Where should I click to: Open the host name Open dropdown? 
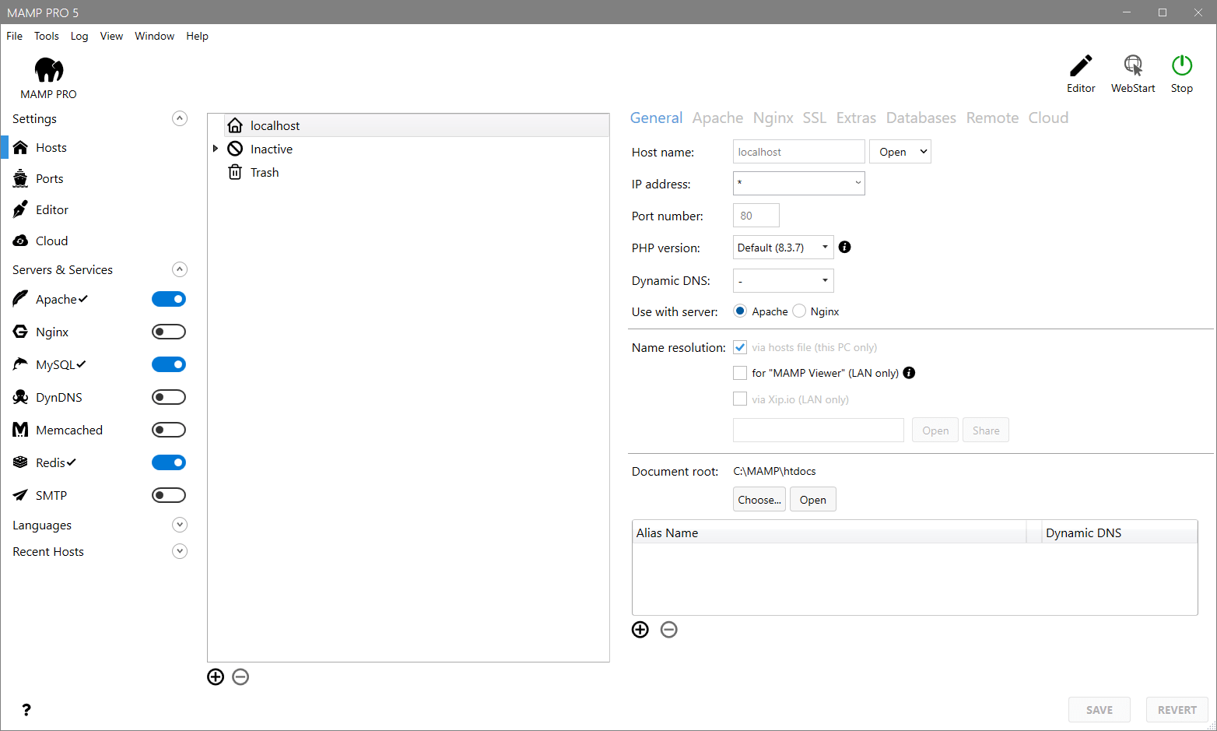900,152
